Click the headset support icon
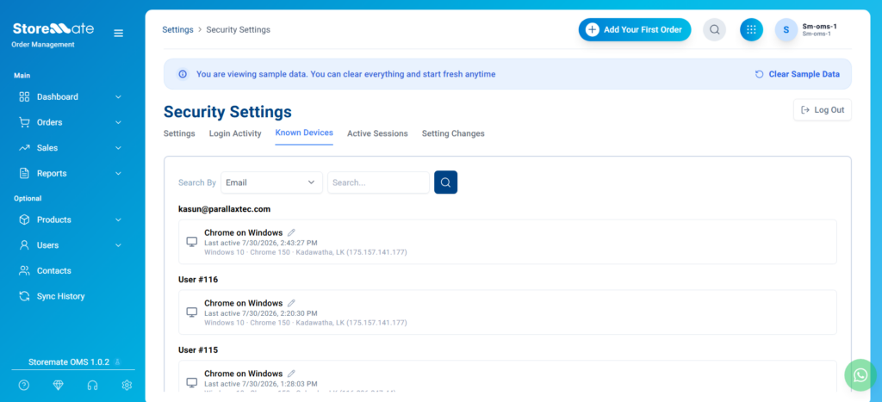The width and height of the screenshot is (882, 402). [93, 385]
